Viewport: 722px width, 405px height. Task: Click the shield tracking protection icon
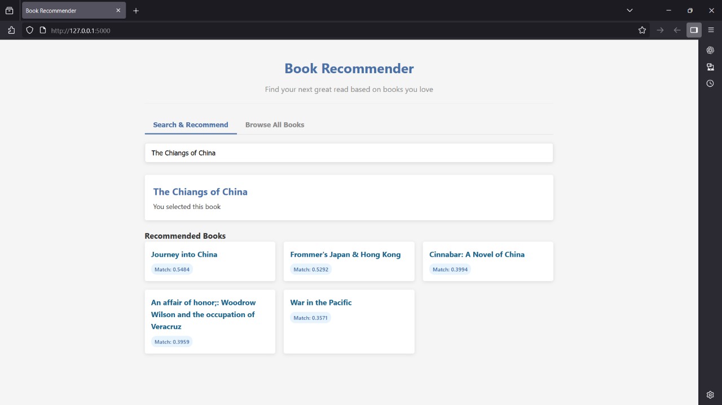click(29, 30)
